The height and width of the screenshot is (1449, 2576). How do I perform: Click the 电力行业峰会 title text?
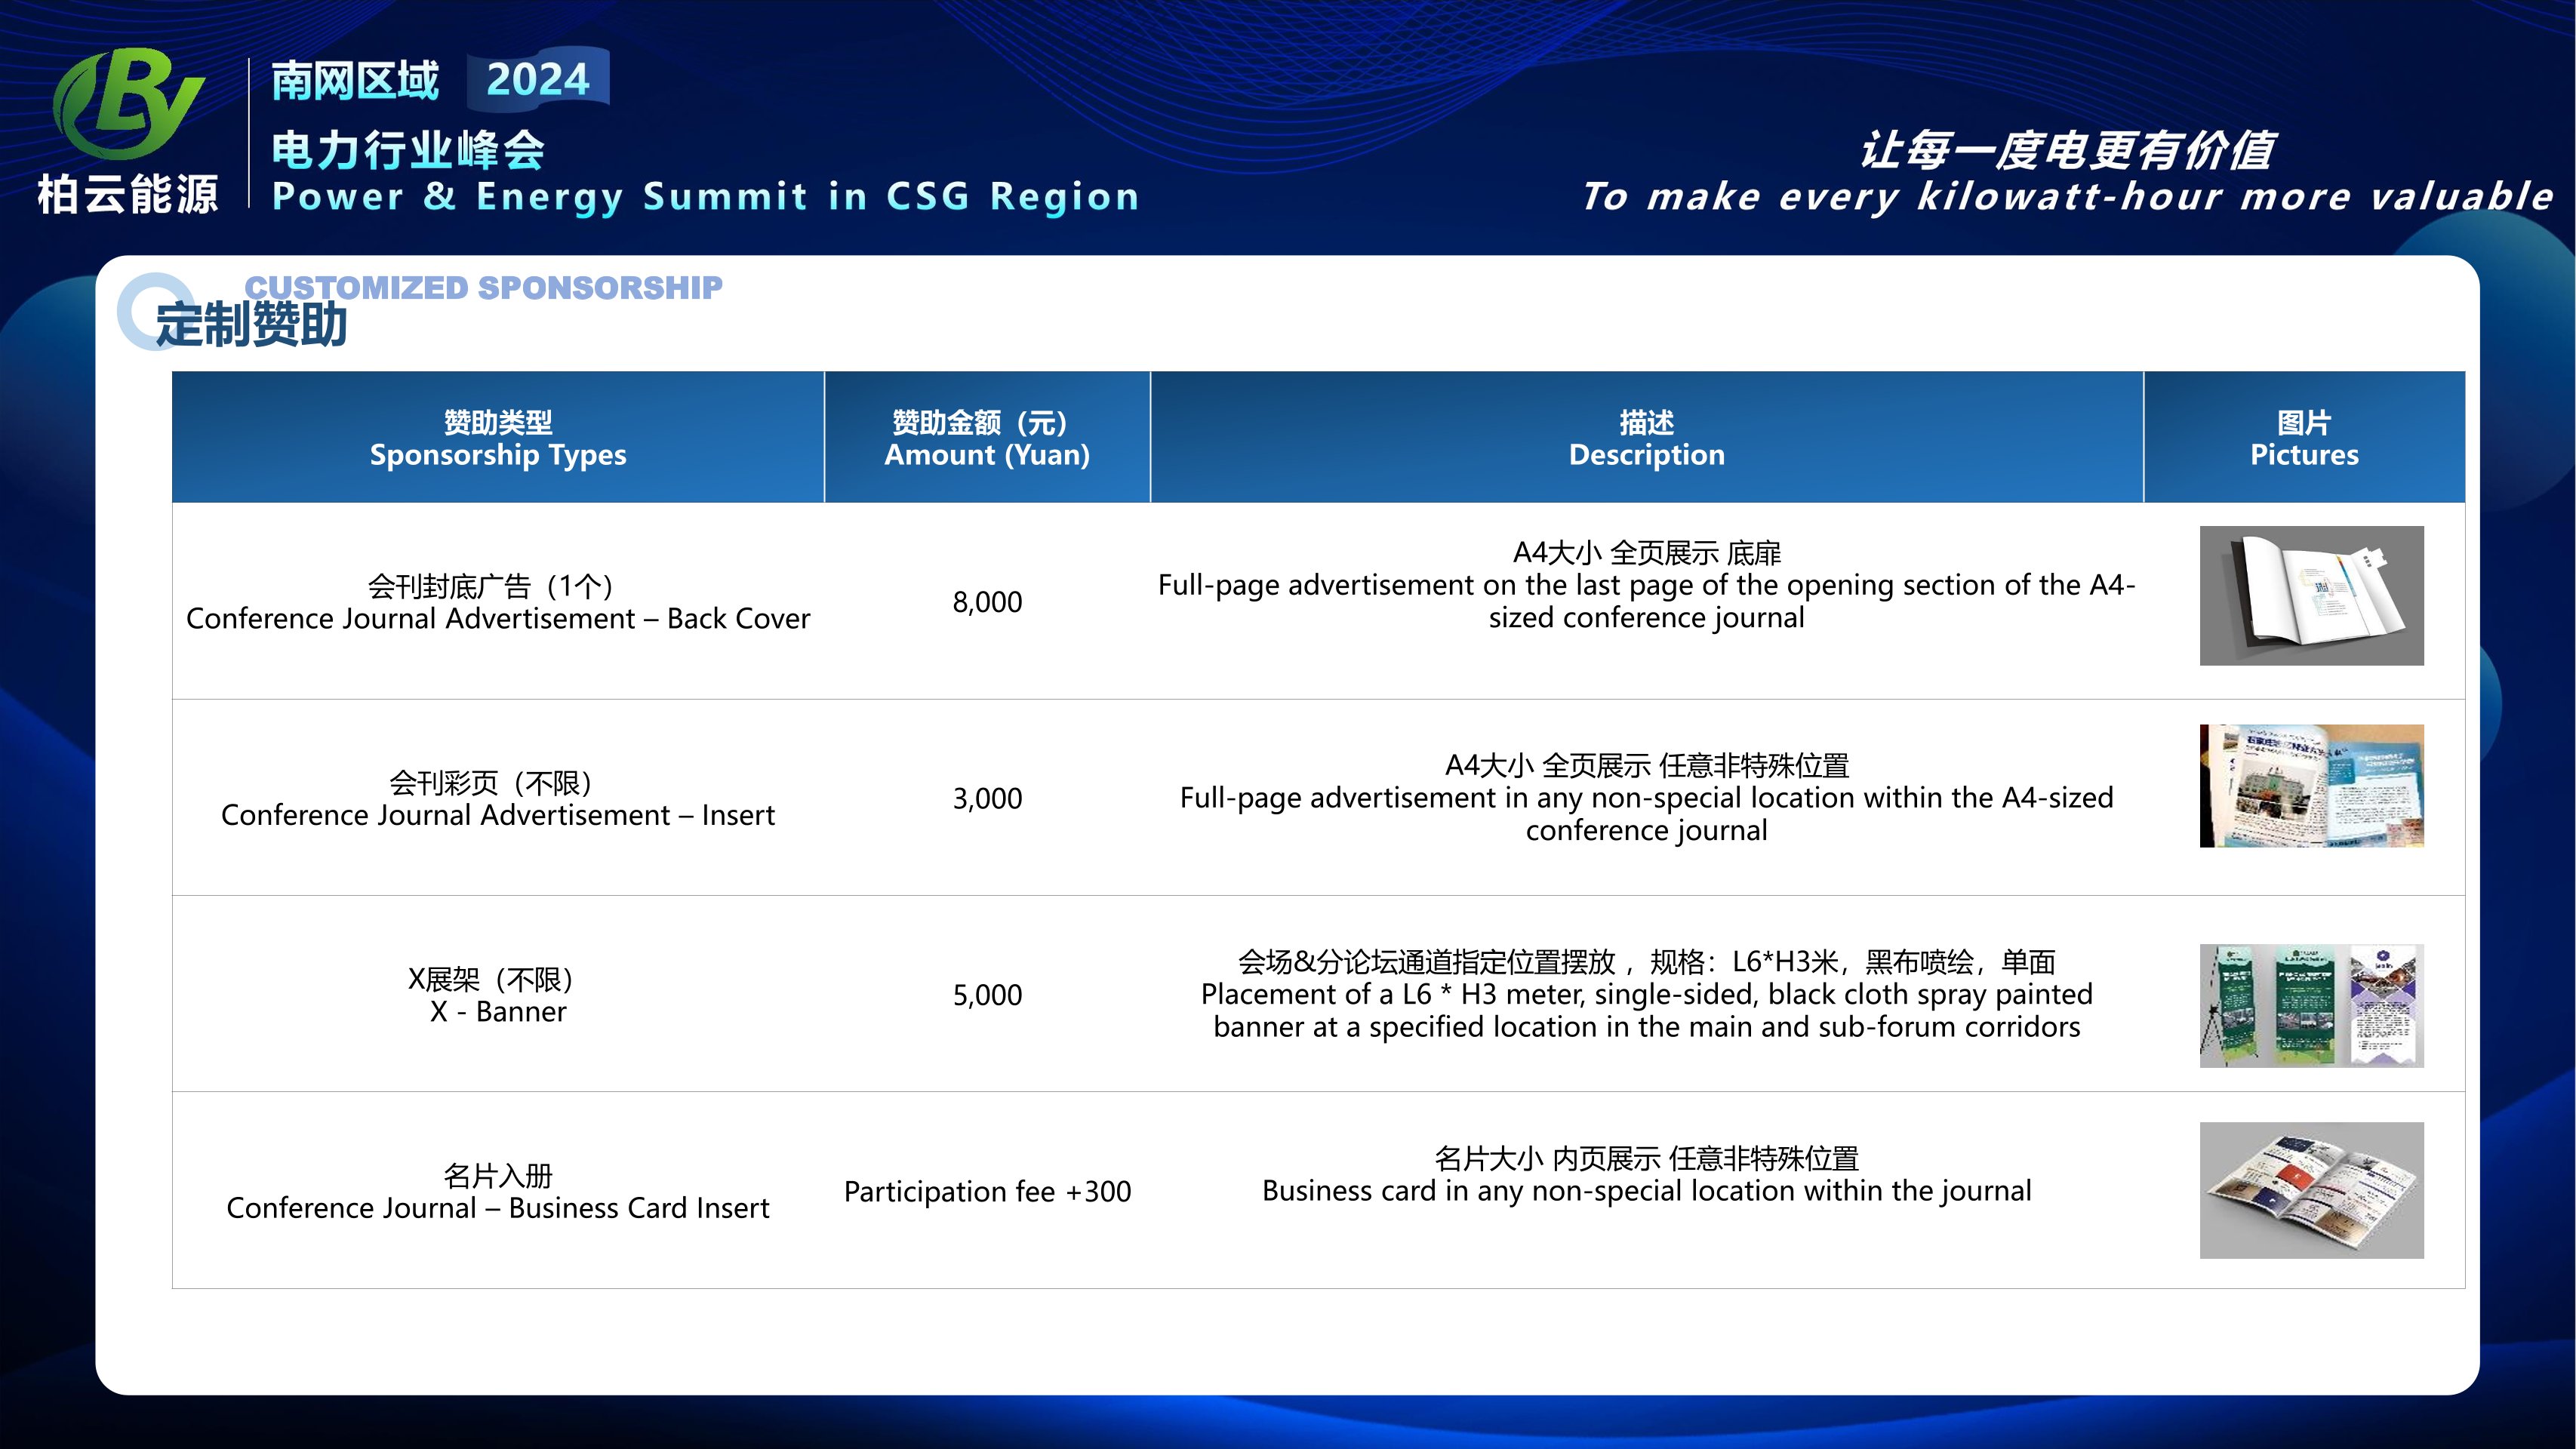click(408, 150)
